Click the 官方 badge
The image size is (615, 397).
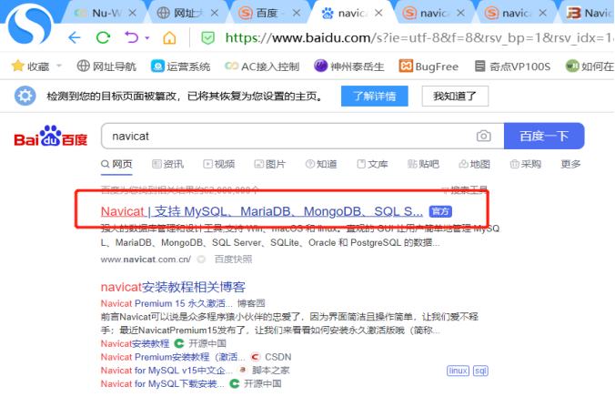[440, 211]
